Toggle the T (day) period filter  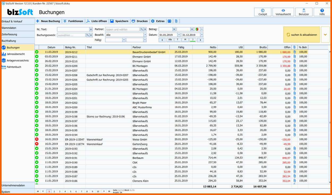pyautogui.click(x=177, y=40)
